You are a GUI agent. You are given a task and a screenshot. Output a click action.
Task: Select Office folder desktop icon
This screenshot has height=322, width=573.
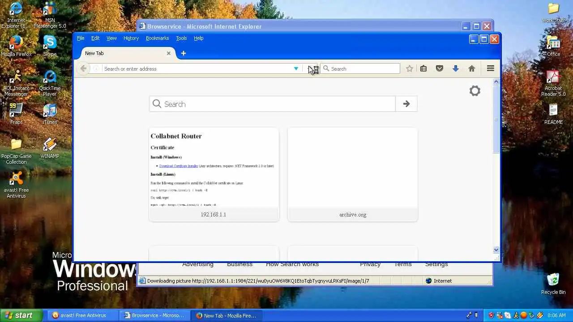(x=554, y=47)
